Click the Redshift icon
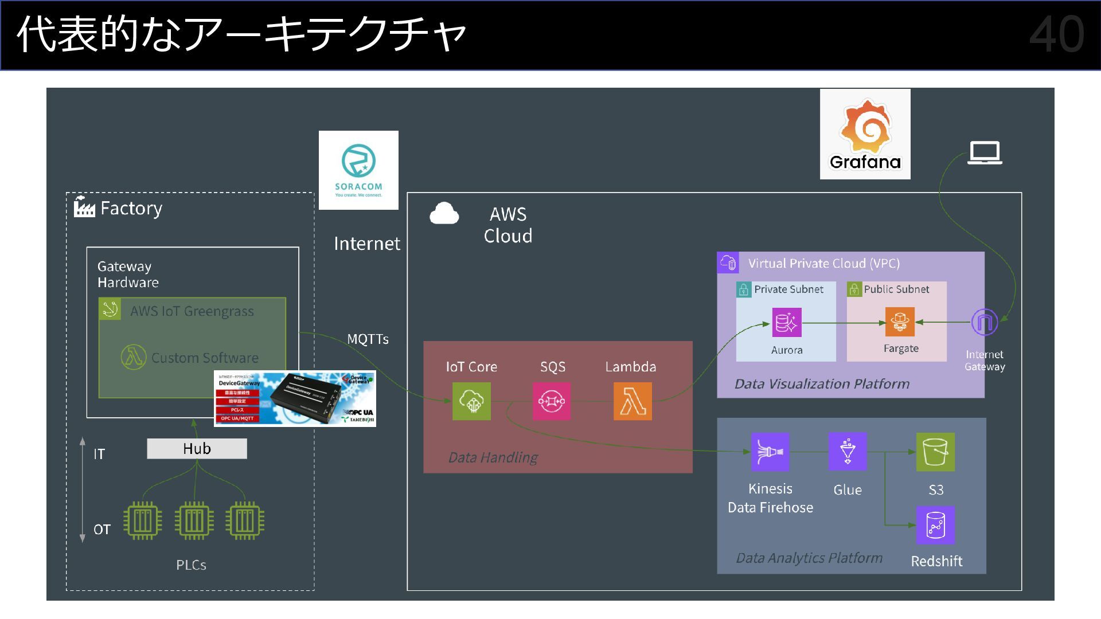Viewport: 1101px width, 619px height. coord(935,525)
